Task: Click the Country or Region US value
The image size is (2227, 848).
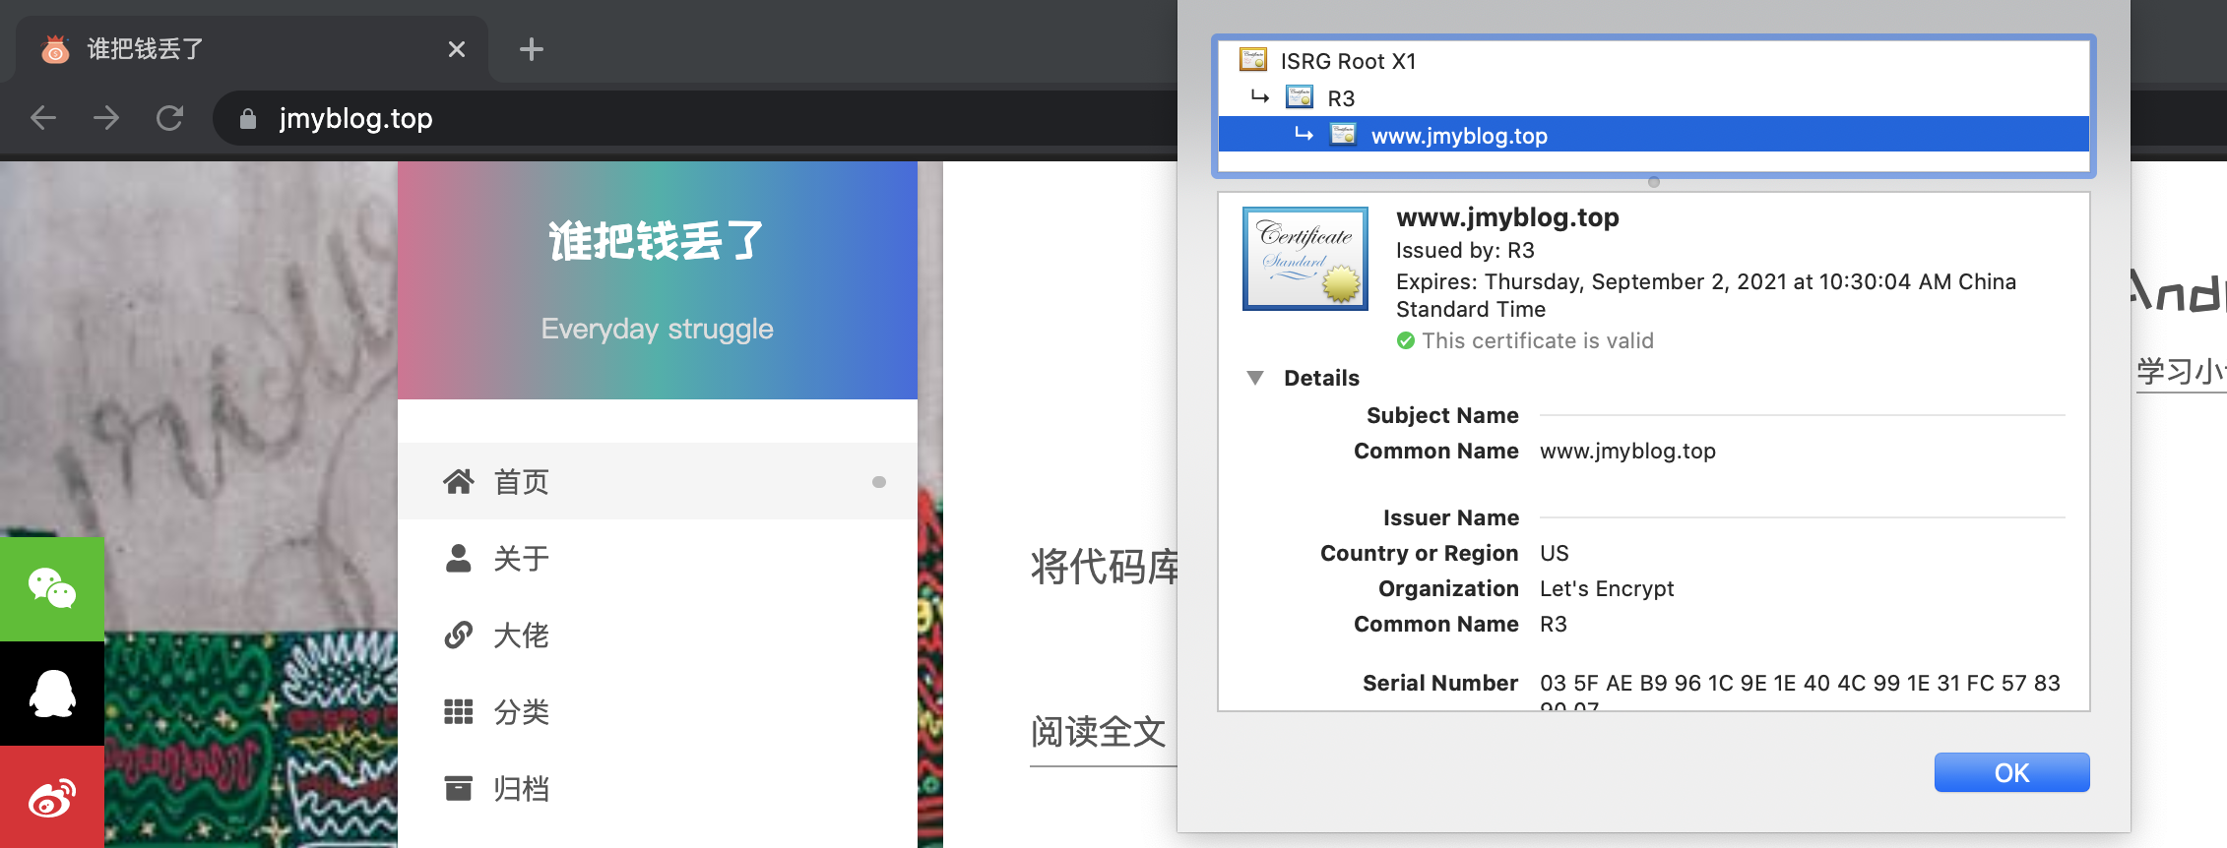Action: click(1554, 553)
